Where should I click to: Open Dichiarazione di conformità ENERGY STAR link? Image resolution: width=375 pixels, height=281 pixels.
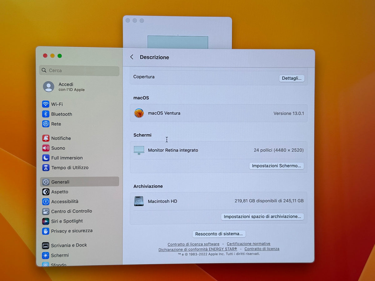point(198,249)
